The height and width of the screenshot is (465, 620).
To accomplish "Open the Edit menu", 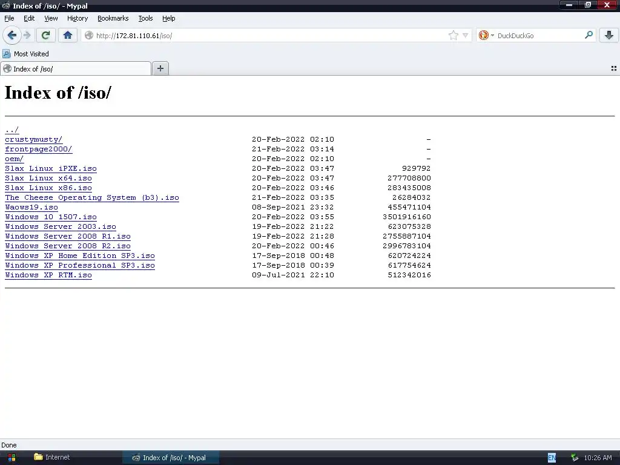I will [x=29, y=18].
